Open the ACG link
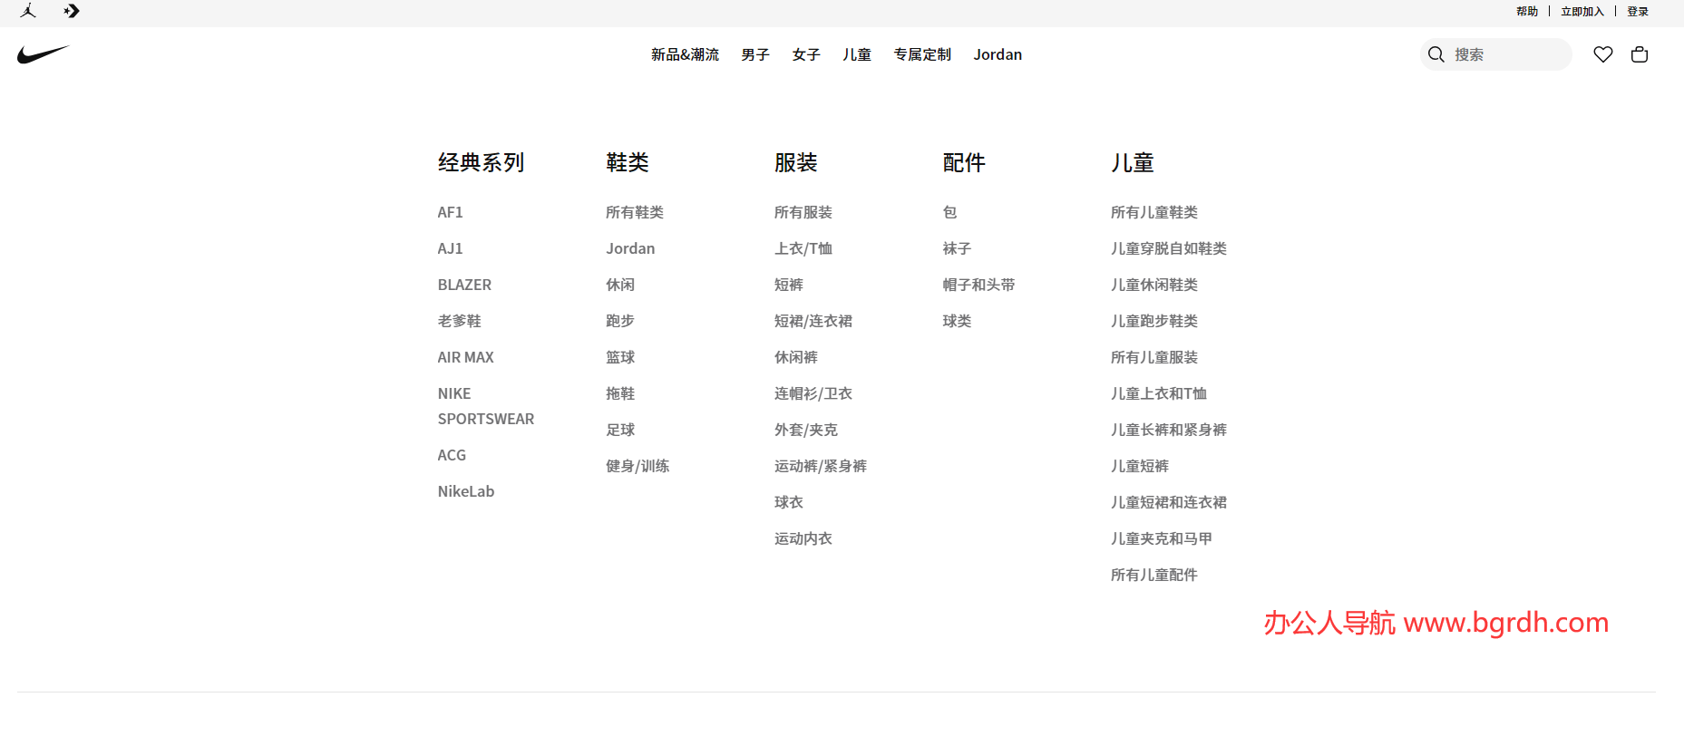 click(452, 455)
